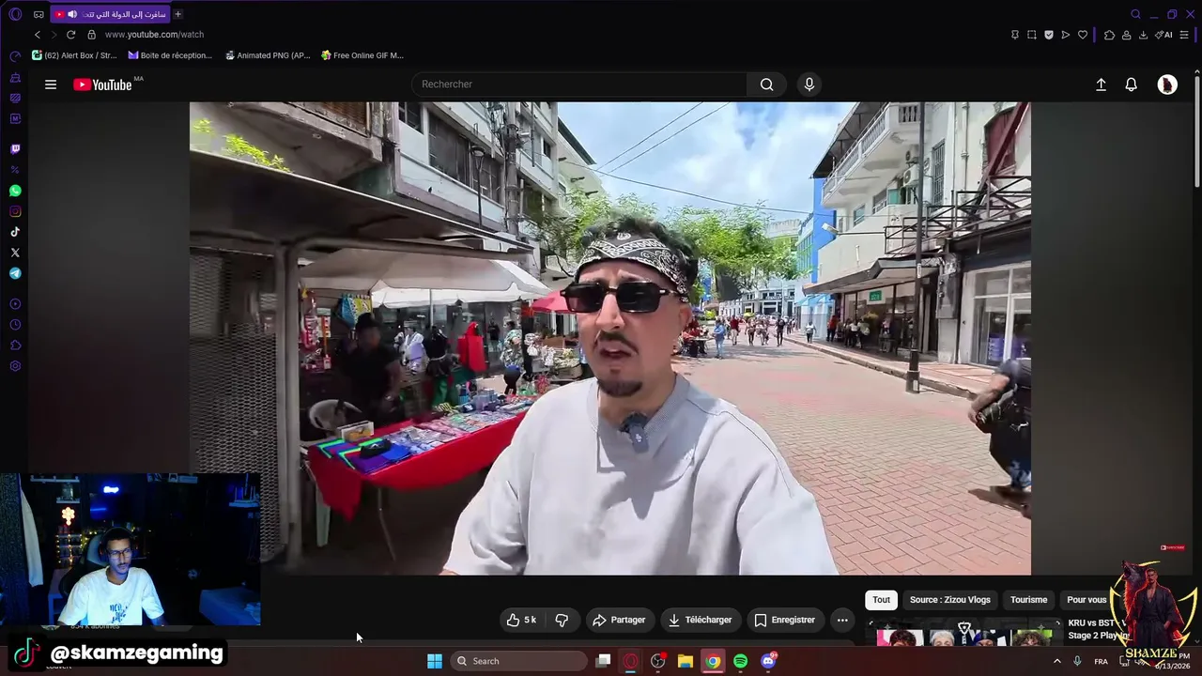This screenshot has width=1202, height=676.
Task: Change FRA keyboard input language
Action: pyautogui.click(x=1101, y=661)
